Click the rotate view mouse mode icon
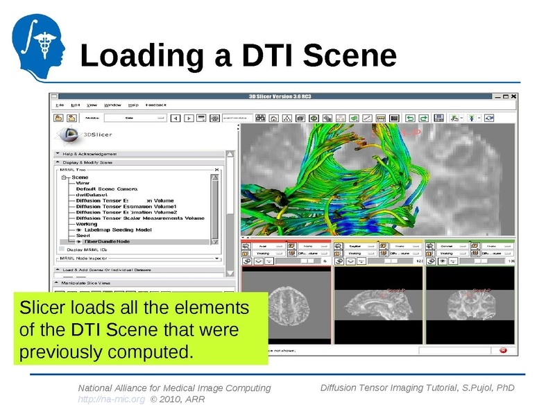Viewport: 555px width, 416px height. (489, 118)
